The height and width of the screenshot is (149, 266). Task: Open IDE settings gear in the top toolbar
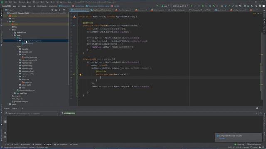click(260, 6)
